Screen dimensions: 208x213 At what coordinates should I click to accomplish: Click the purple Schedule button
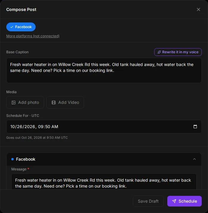tap(185, 201)
